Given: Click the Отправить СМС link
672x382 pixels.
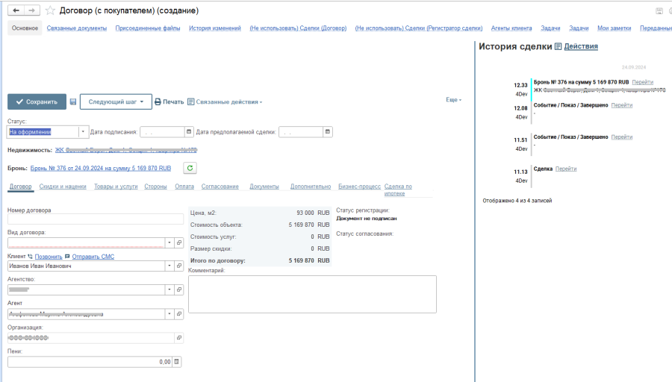Looking at the screenshot, I should pyautogui.click(x=93, y=256).
